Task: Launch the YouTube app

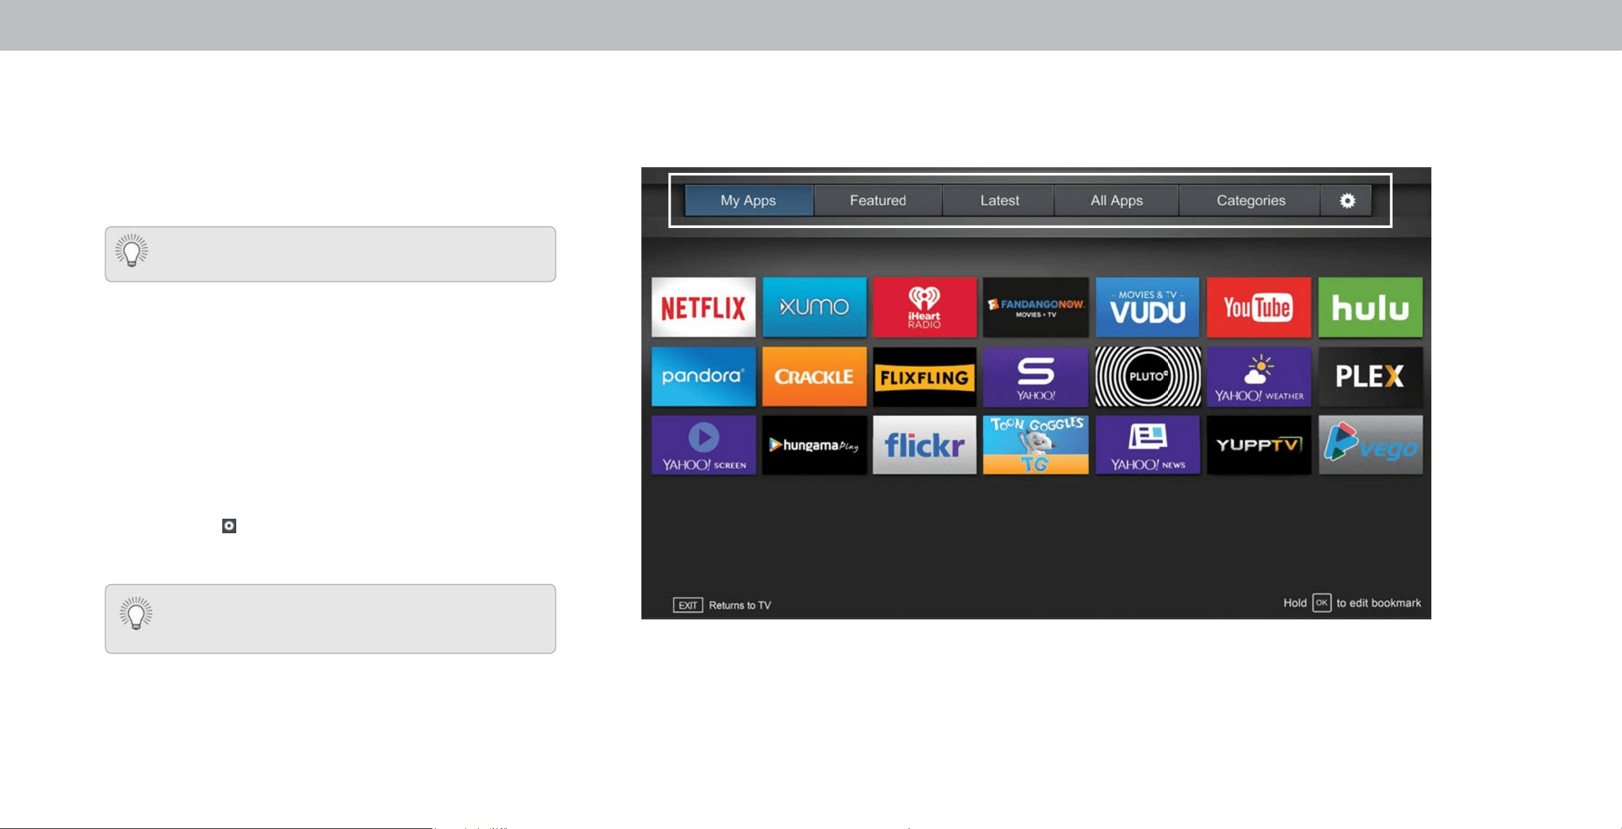Action: [x=1258, y=307]
